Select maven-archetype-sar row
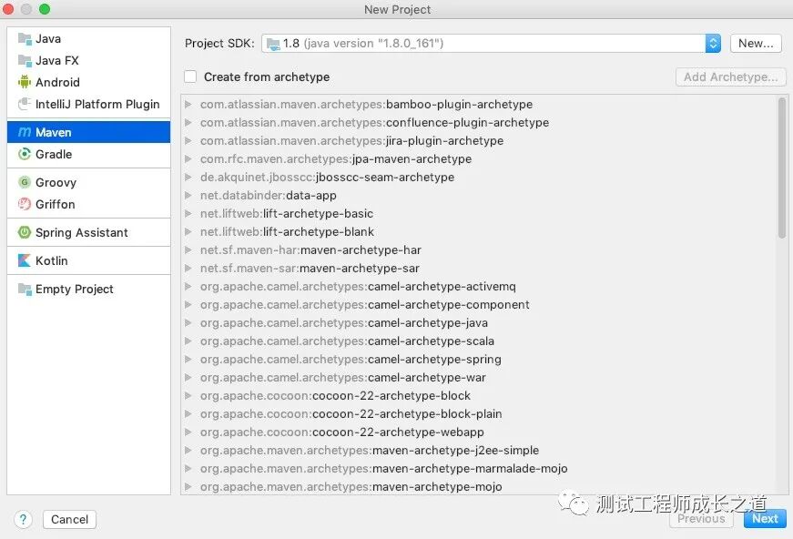The height and width of the screenshot is (539, 793). coord(480,268)
